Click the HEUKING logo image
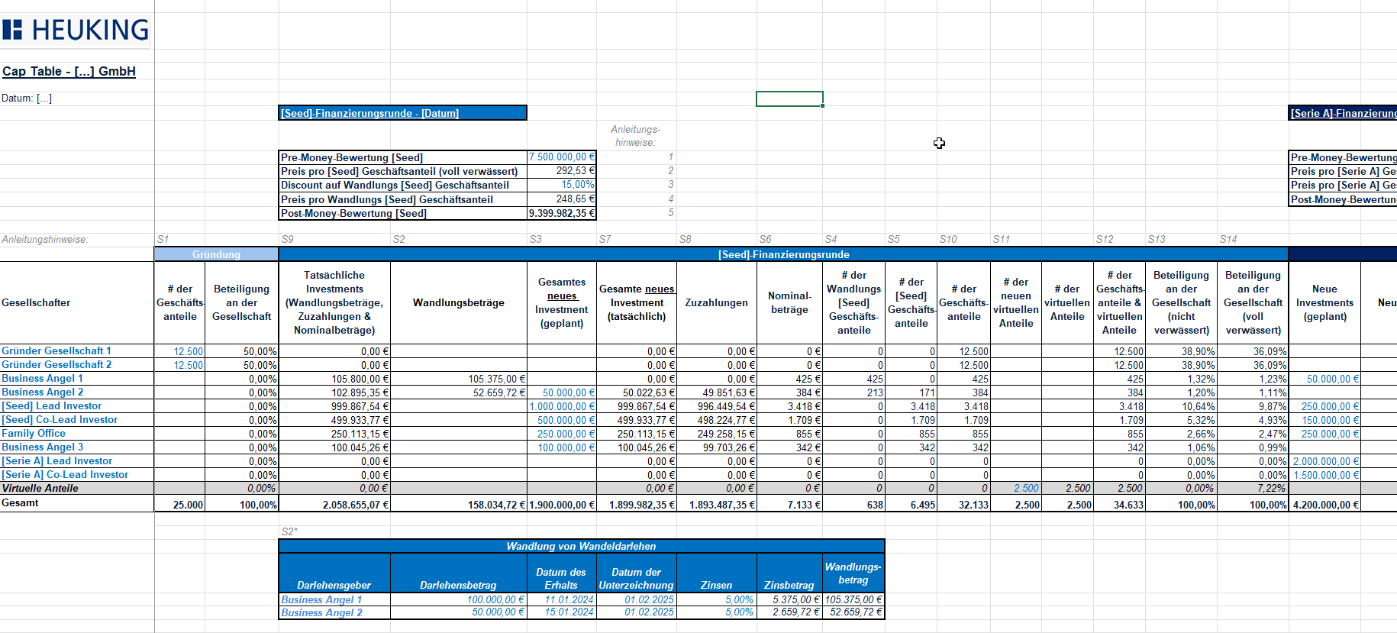The image size is (1397, 633). pos(76,30)
